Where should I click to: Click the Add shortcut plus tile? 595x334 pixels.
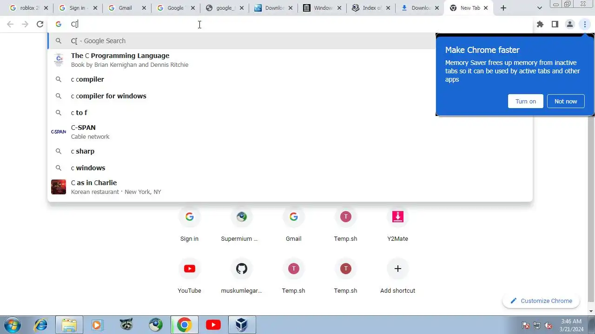click(397, 277)
